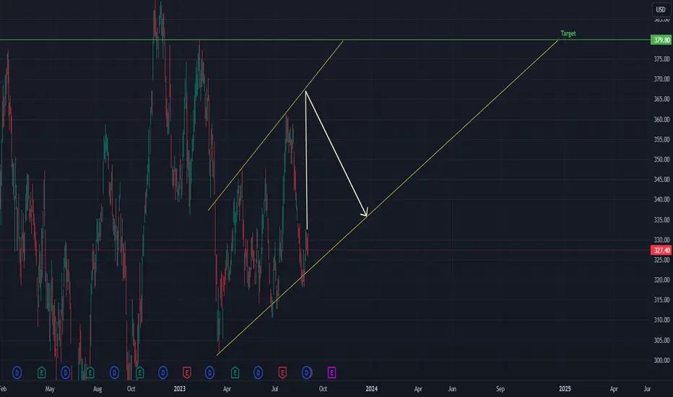
Task: Click the '305.00' price axis value
Action: pos(661,341)
